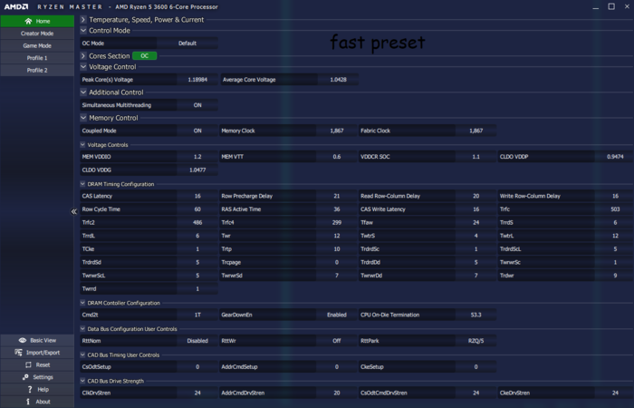The width and height of the screenshot is (634, 408).
Task: Click the RttWr Off value
Action: (x=336, y=341)
